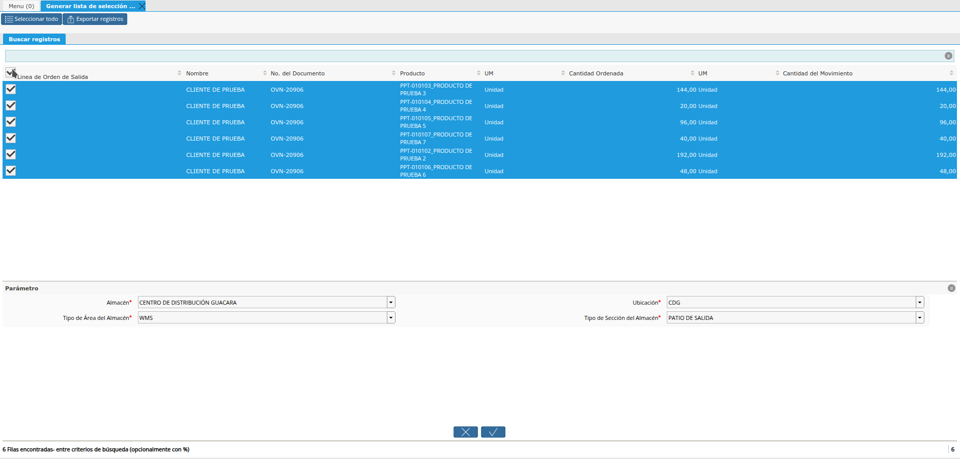
Task: Click OVN-20906 in PRUEBA 3 row
Action: point(287,90)
